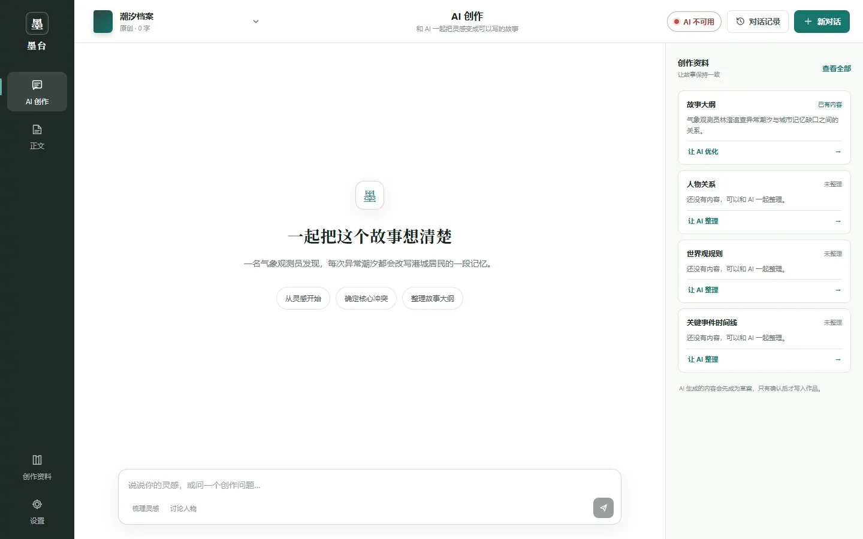Choose the 梳理灵感 mode below input
The width and height of the screenshot is (863, 539).
click(x=146, y=508)
